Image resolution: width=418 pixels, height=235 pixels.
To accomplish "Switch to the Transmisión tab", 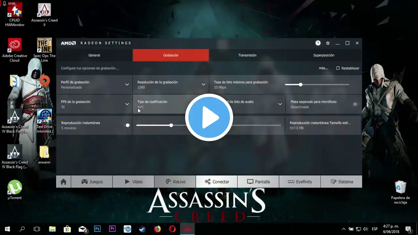I will pos(247,55).
